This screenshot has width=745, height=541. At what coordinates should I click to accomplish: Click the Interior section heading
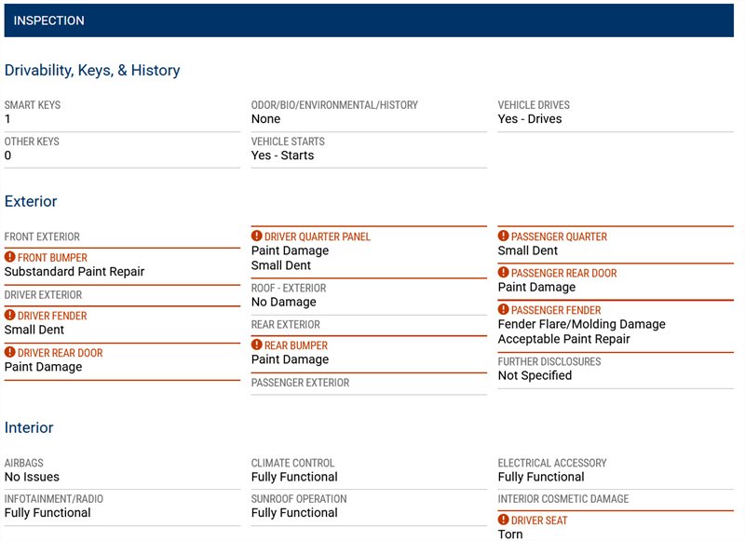click(29, 428)
